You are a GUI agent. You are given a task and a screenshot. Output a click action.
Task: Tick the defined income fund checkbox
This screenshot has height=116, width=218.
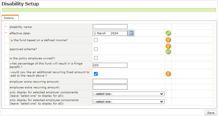pos(96,40)
